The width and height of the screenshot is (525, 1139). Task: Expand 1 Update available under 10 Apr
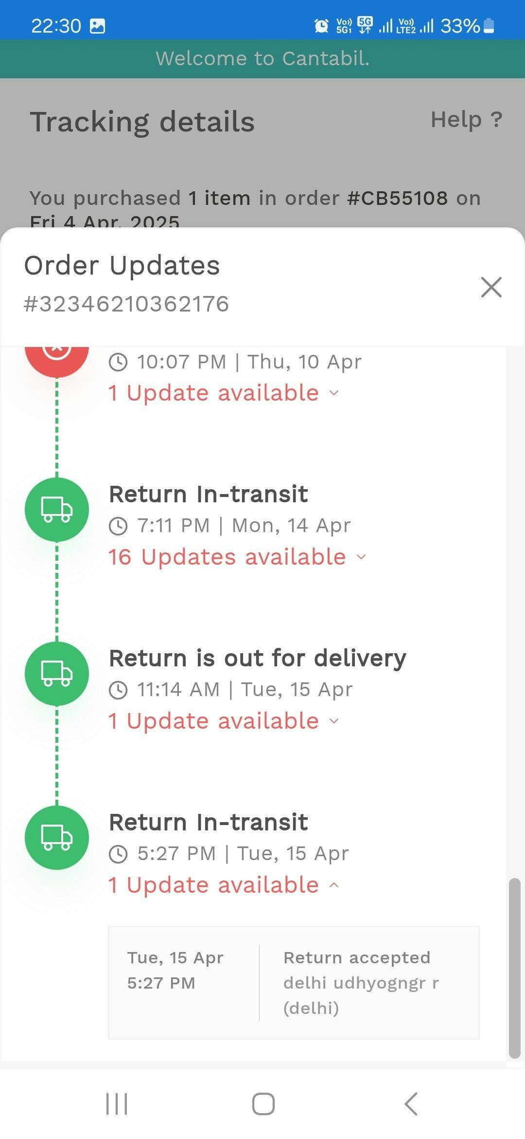(223, 393)
